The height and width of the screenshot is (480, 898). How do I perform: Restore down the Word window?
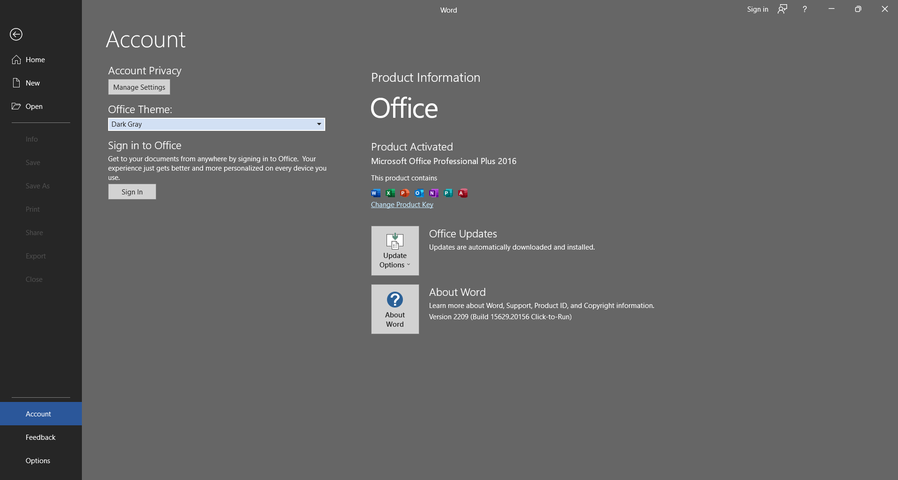pos(858,9)
